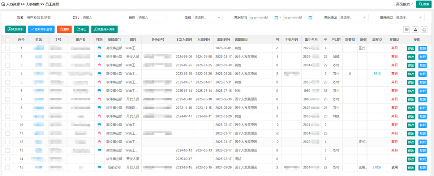Click 2026-06-01 resignation date in row 1
The image size is (434, 176).
click(223, 48)
